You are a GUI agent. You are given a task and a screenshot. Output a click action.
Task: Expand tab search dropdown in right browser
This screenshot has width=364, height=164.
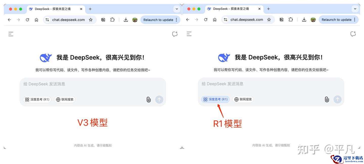[355, 9]
